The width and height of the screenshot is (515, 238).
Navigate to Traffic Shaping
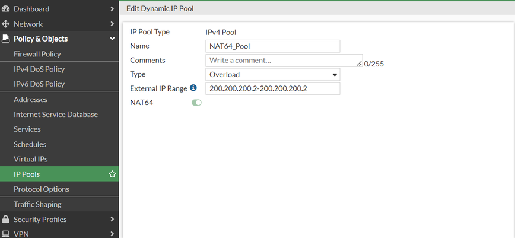coord(37,204)
